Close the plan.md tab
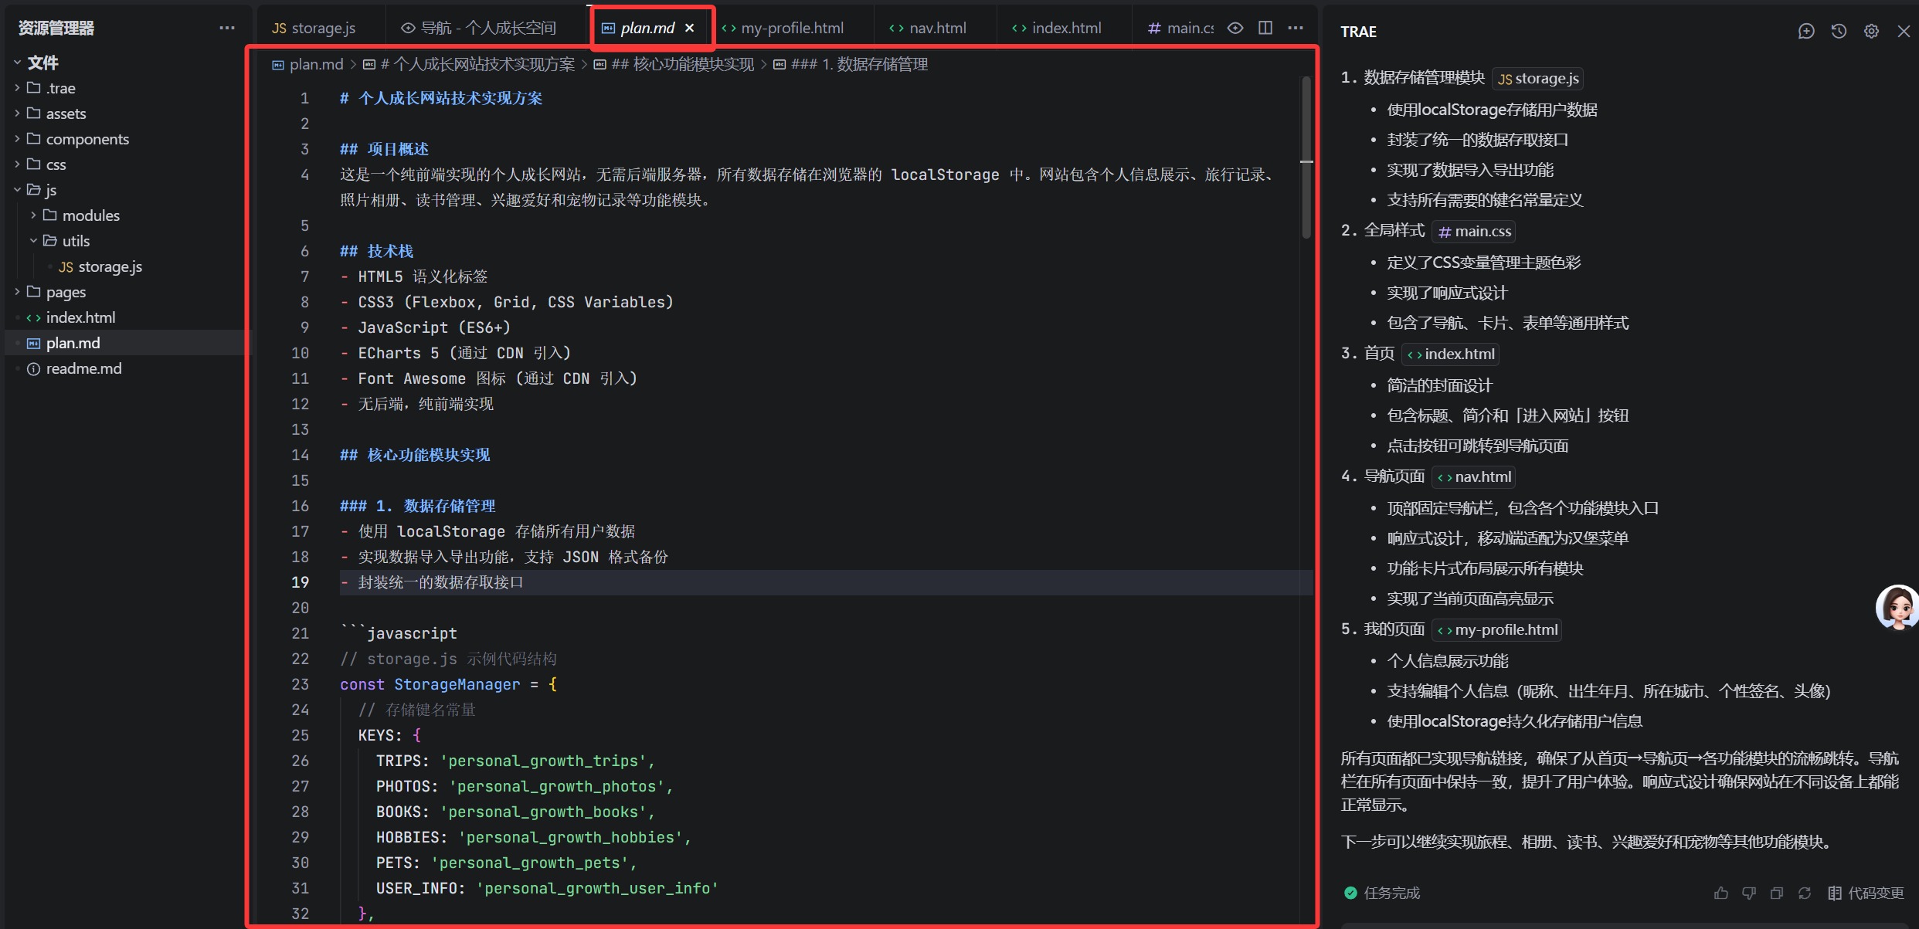The height and width of the screenshot is (929, 1919). pyautogui.click(x=690, y=28)
